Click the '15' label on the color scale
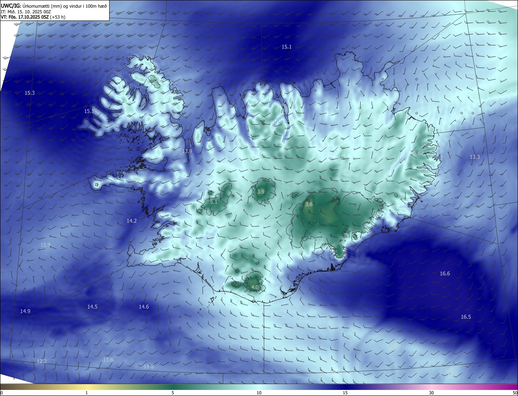This screenshot has height=396, width=518. pyautogui.click(x=345, y=393)
